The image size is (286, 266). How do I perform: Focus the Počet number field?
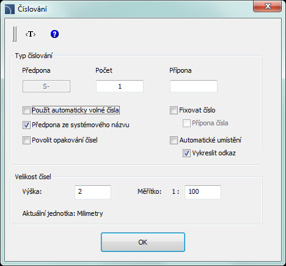(120, 86)
